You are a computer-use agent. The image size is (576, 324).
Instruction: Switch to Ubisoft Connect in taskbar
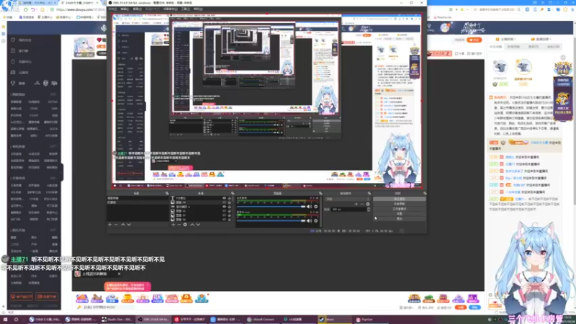point(263,320)
